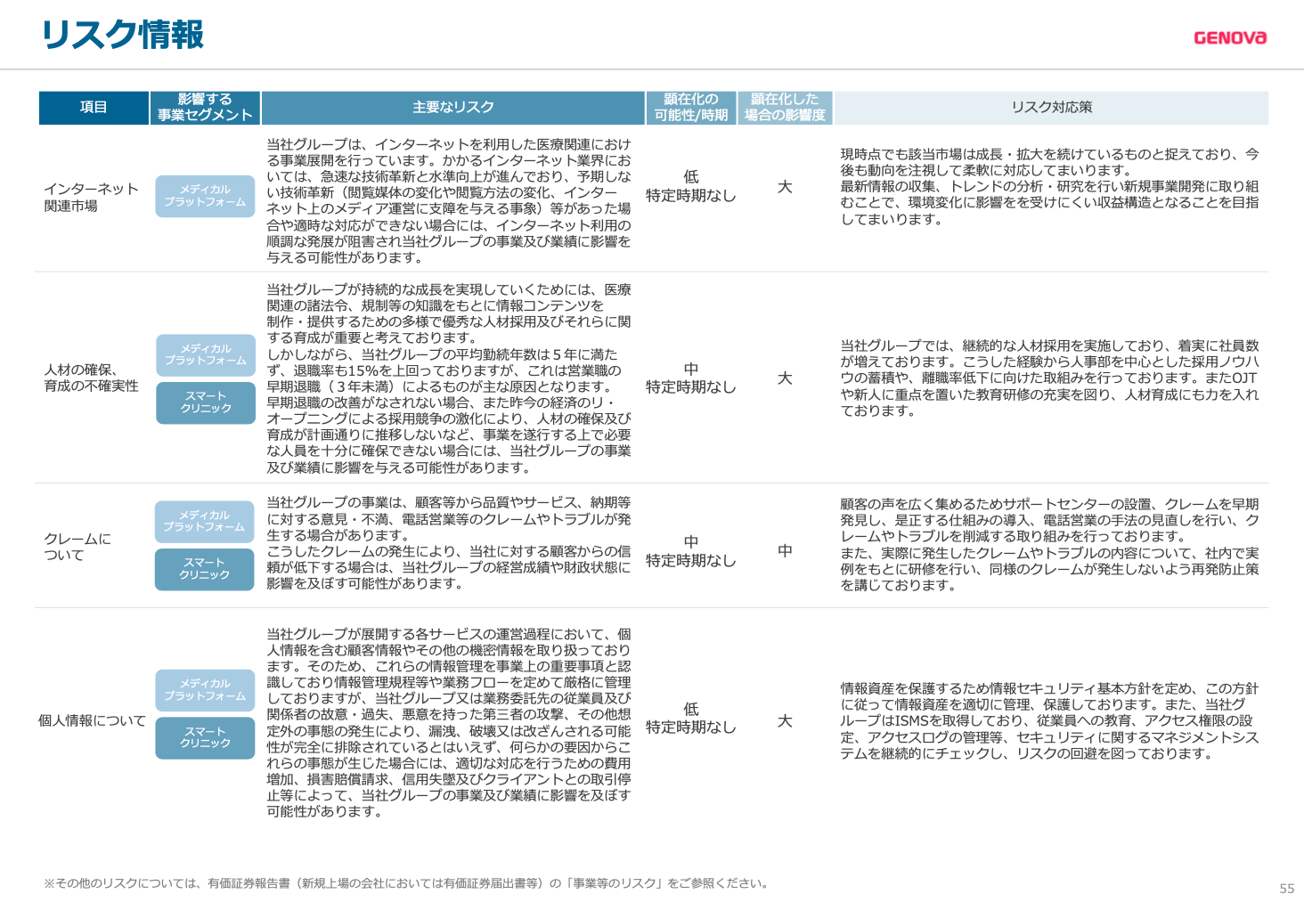Select the クレームについて row label
This screenshot has width=1304, height=902.
click(77, 547)
